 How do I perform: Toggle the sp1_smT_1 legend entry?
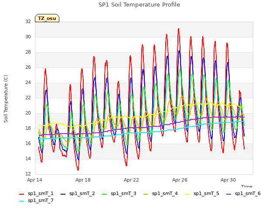pos(36,193)
